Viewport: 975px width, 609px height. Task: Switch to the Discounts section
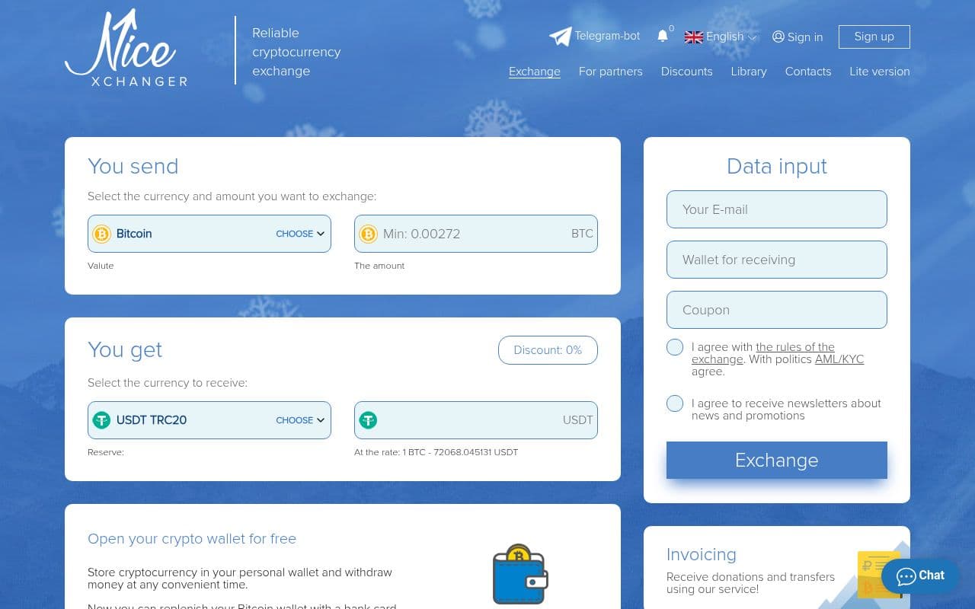[x=686, y=72]
